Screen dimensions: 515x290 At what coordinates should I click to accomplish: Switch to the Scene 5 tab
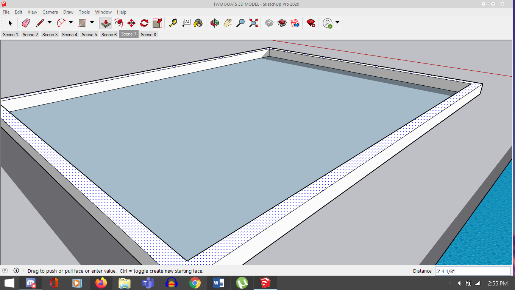point(89,34)
